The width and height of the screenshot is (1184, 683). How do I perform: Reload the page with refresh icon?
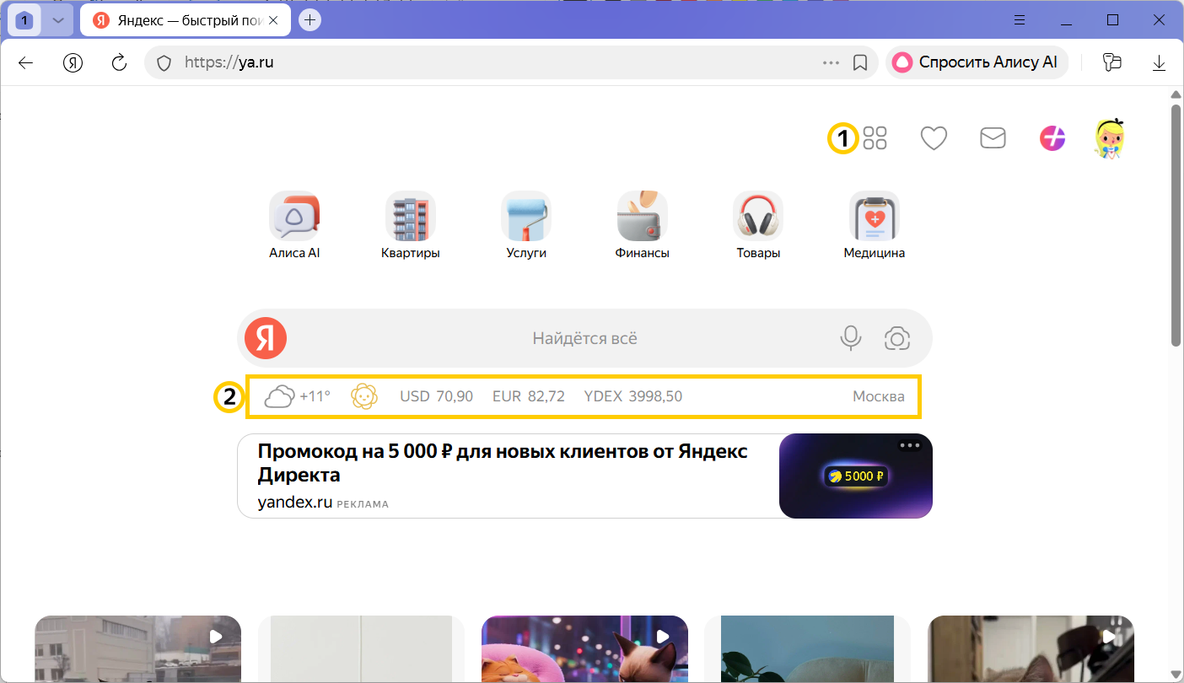click(x=120, y=62)
